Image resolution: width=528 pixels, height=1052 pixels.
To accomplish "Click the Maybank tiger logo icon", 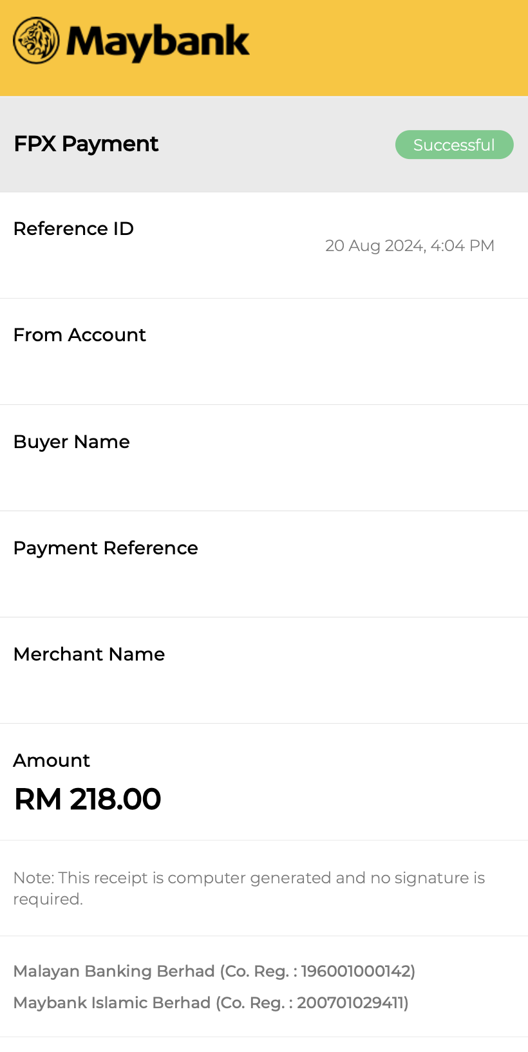I will click(x=36, y=41).
